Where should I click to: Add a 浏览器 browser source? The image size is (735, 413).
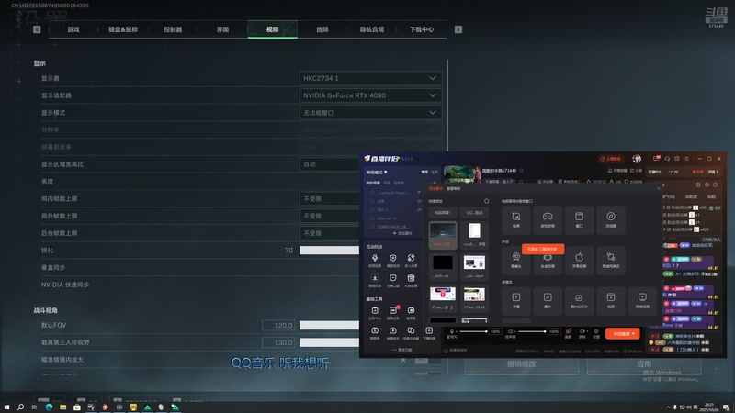(611, 219)
